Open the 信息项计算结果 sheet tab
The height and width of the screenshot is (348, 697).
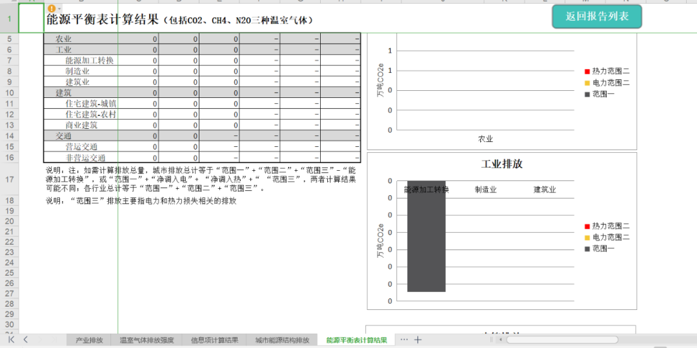coord(214,340)
